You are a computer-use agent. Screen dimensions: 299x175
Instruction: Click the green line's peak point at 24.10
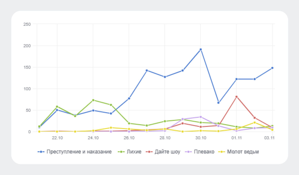[93, 100]
